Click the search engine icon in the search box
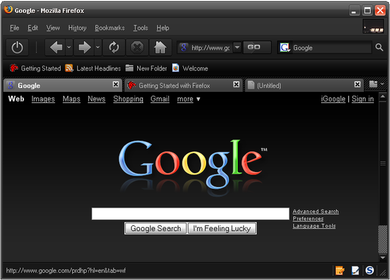Screen dimensions: 390x280 [x=285, y=48]
